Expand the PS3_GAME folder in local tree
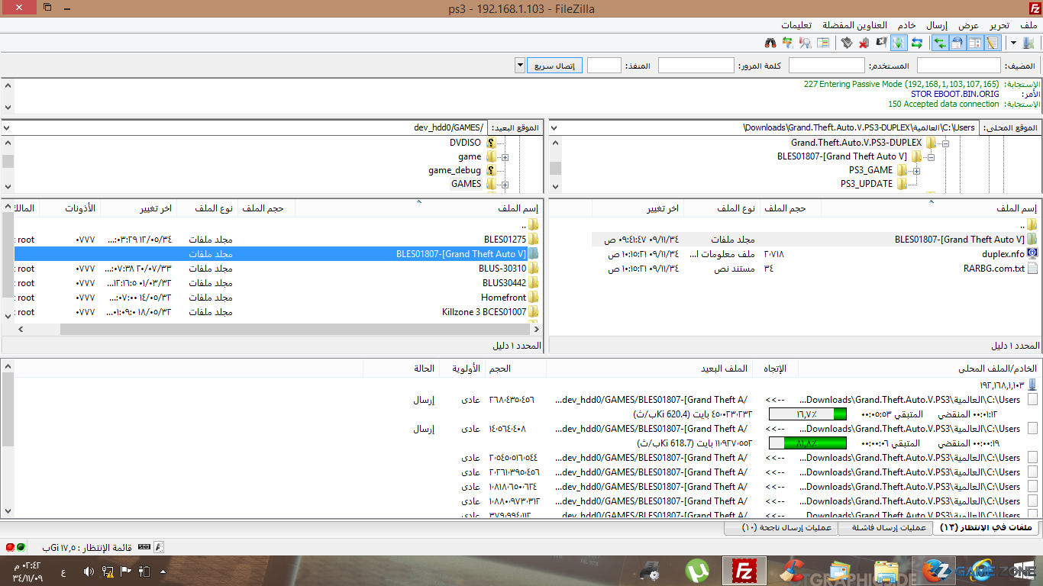Image resolution: width=1043 pixels, height=586 pixels. (916, 170)
